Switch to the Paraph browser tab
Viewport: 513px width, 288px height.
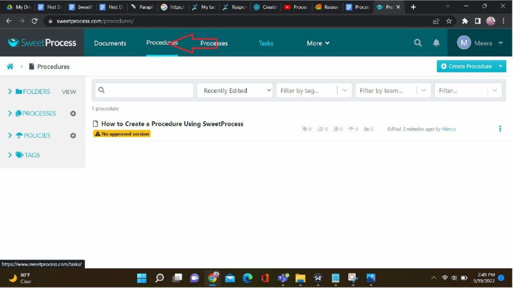point(142,7)
